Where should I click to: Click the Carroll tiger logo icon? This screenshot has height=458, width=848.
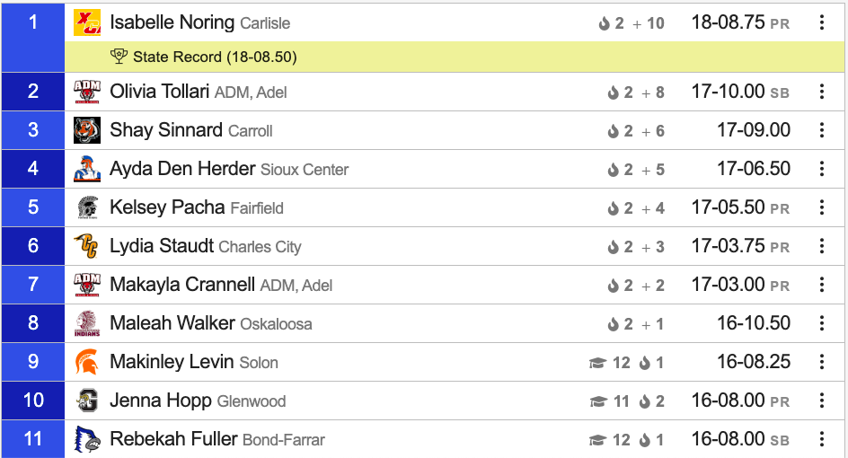(87, 130)
